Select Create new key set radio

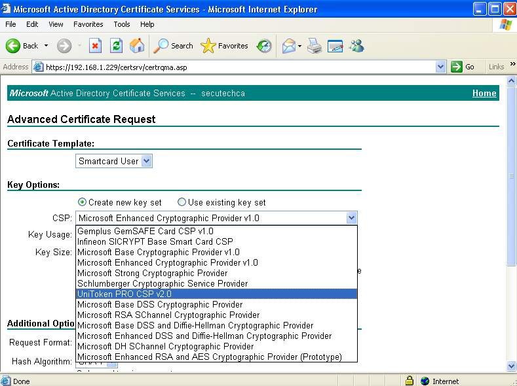(x=82, y=202)
